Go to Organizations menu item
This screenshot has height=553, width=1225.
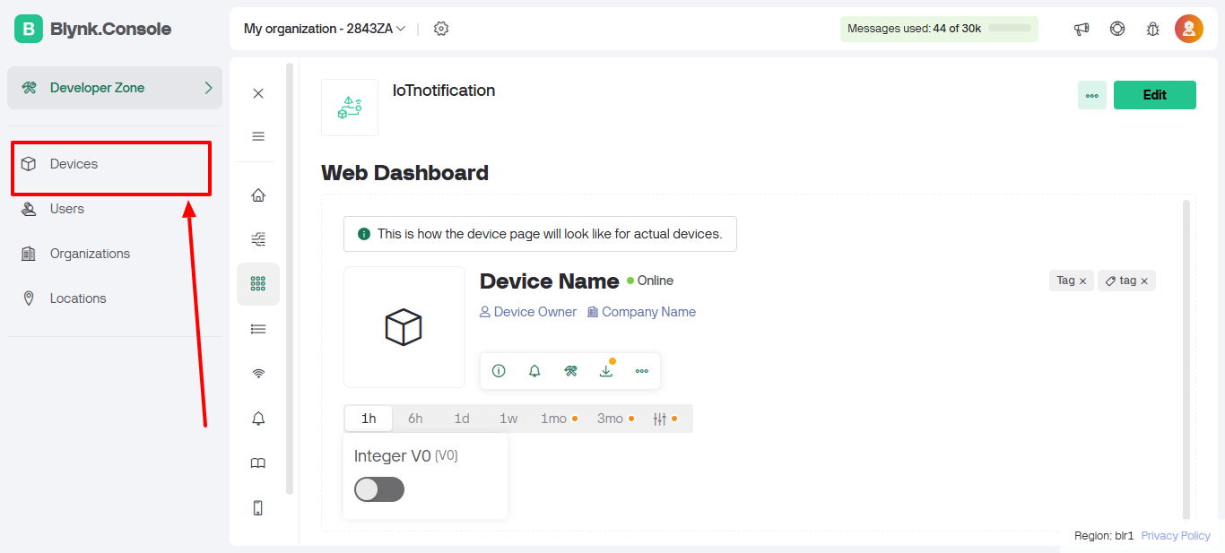coord(115,254)
